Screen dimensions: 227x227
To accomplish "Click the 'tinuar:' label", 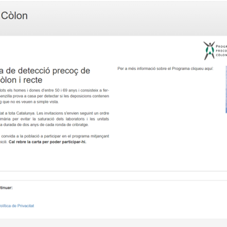I will click(x=6, y=188).
